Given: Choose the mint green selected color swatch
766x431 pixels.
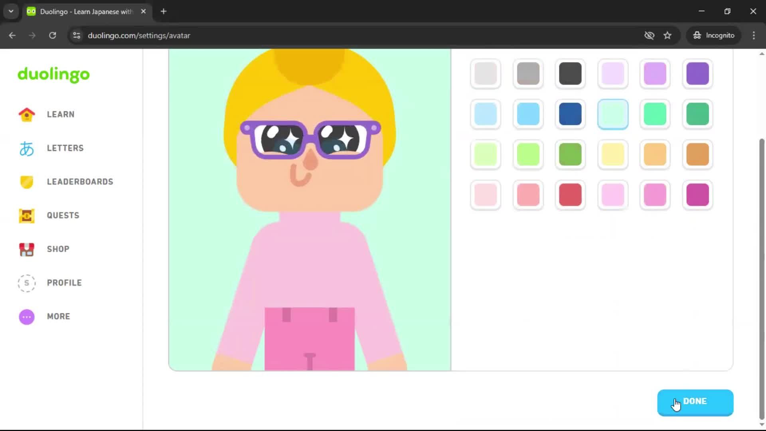Looking at the screenshot, I should (613, 114).
